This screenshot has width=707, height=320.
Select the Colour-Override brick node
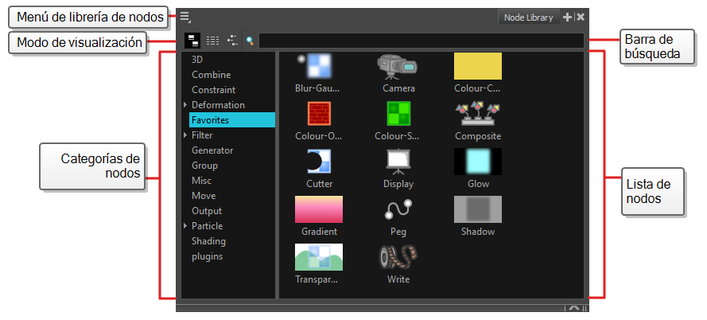[x=319, y=113]
